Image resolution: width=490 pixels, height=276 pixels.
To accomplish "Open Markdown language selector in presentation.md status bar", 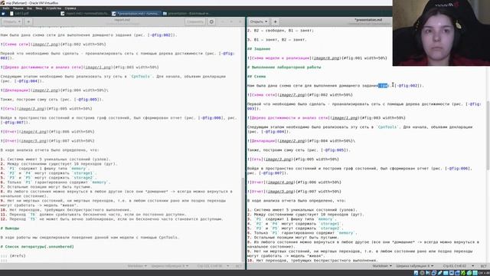I will pyautogui.click(x=382, y=266).
